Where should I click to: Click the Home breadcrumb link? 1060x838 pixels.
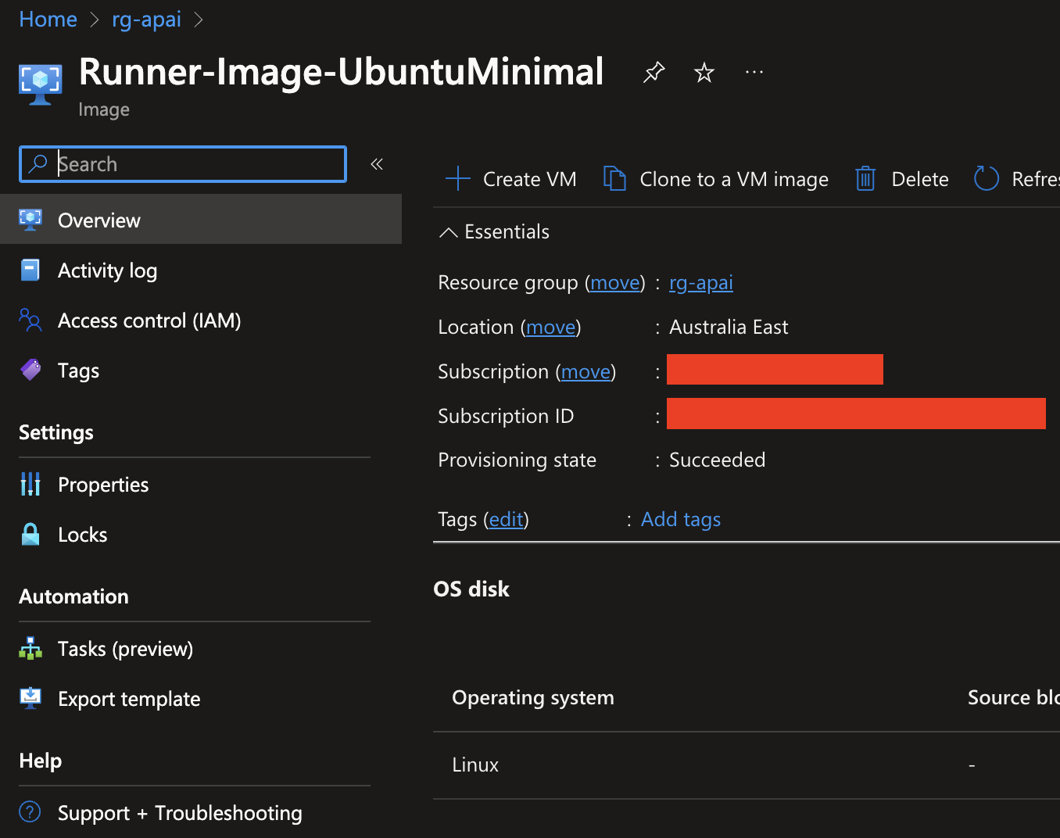click(x=48, y=19)
